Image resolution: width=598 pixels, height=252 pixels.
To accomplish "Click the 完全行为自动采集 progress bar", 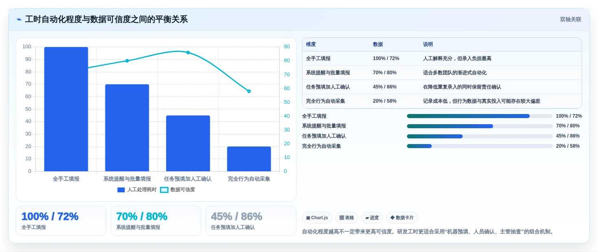I will point(480,146).
